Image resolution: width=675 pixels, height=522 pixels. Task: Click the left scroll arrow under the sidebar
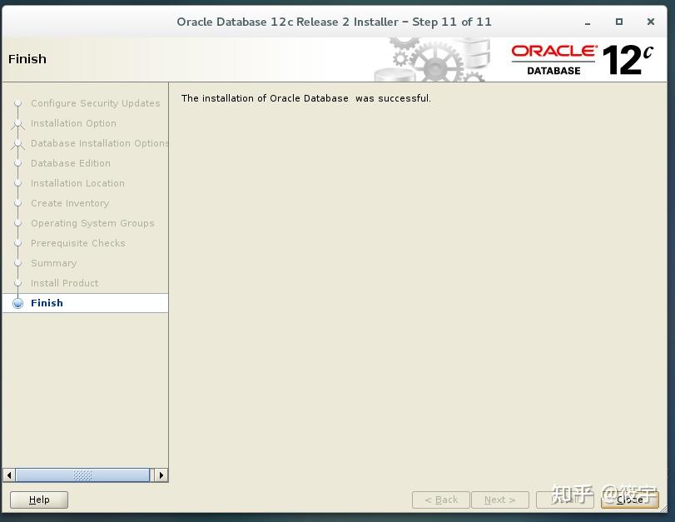pyautogui.click(x=7, y=475)
